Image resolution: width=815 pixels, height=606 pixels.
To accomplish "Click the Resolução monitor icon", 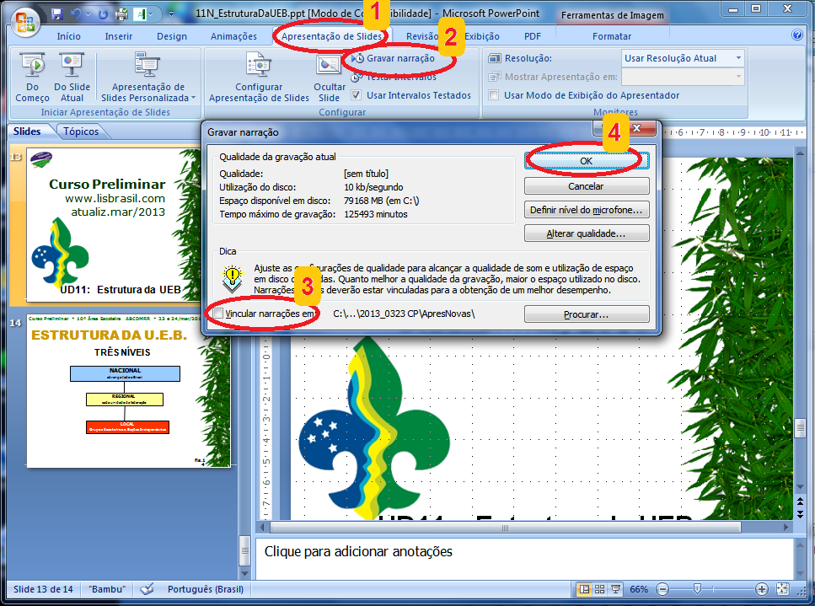I will (494, 58).
